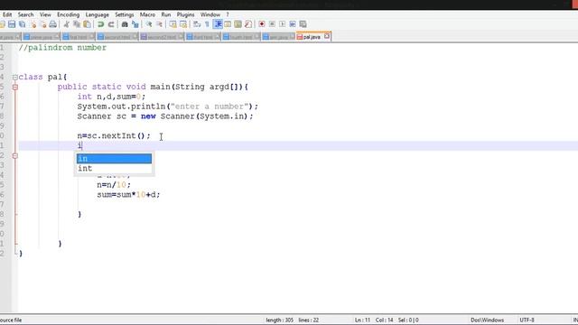578x325 pixels.
Task: Open the Plugins menu
Action: (x=185, y=14)
